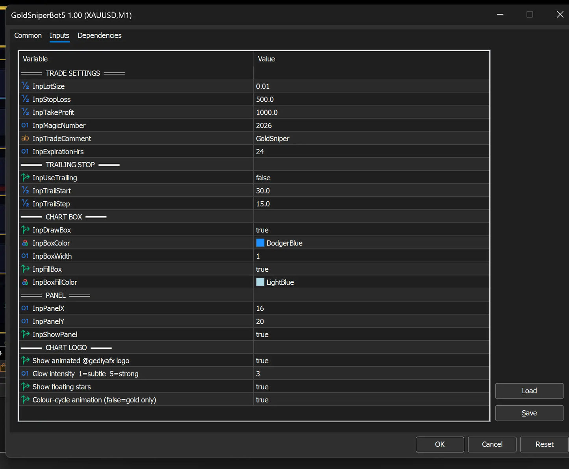Image resolution: width=569 pixels, height=469 pixels.
Task: Toggle the InpFillBox true value
Action: (x=371, y=269)
